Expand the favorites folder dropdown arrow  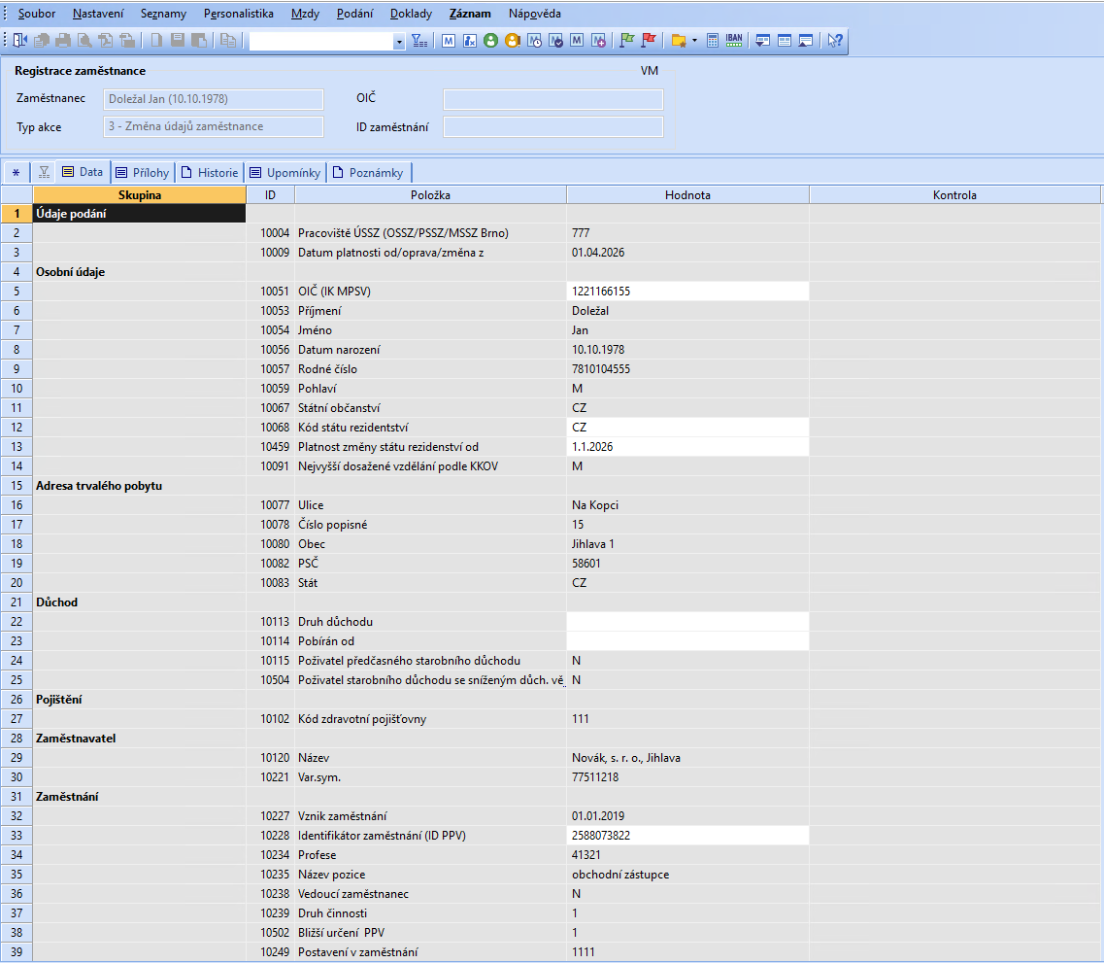[694, 41]
